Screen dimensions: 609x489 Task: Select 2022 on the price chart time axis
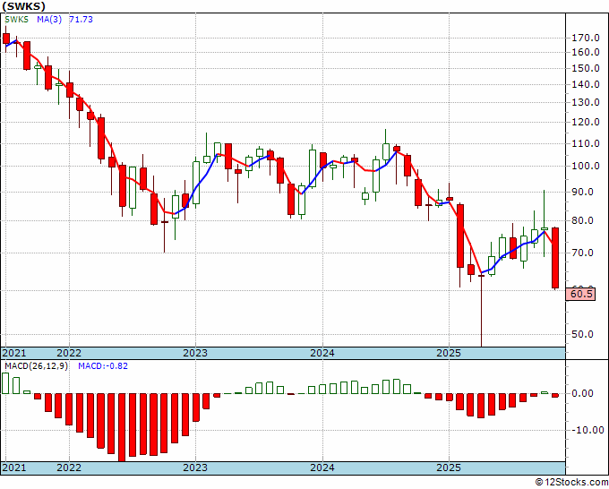coord(69,353)
